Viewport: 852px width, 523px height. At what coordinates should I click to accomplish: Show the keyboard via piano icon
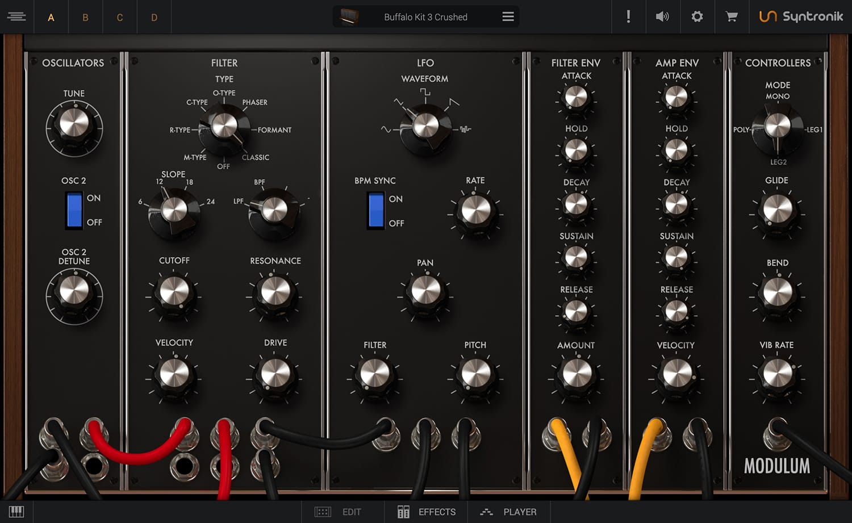pos(16,512)
